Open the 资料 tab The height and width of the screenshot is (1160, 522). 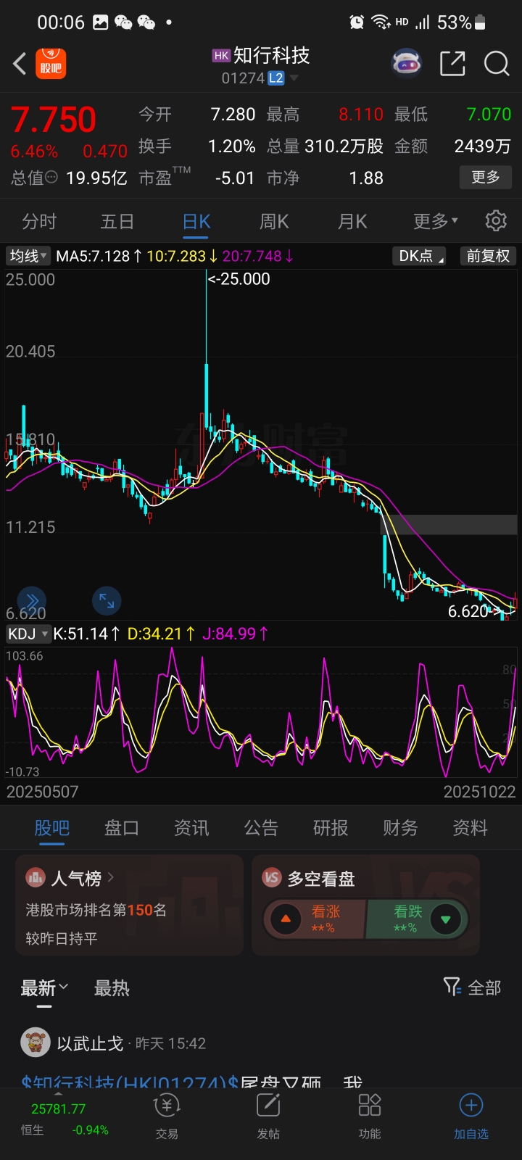click(470, 828)
